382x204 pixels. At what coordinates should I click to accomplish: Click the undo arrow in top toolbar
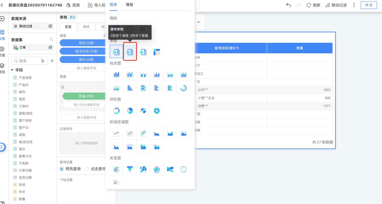pyautogui.click(x=288, y=5)
